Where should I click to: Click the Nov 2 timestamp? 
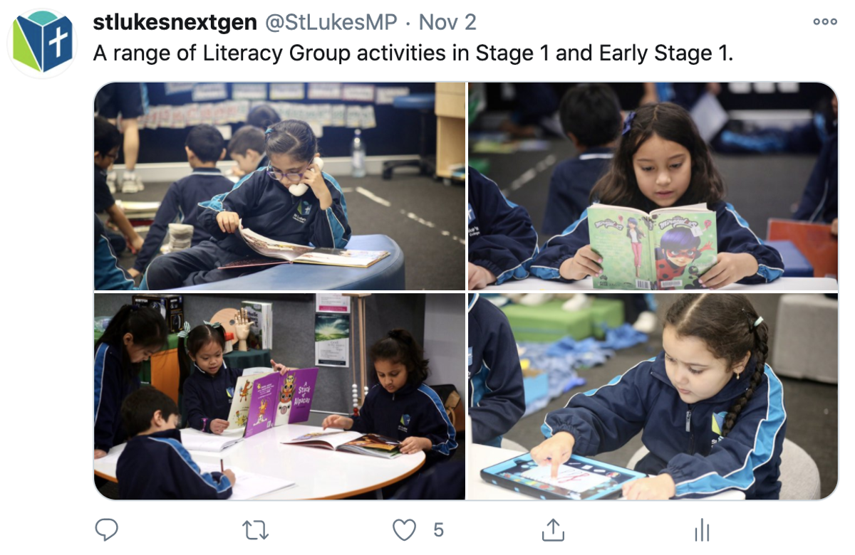pyautogui.click(x=447, y=23)
